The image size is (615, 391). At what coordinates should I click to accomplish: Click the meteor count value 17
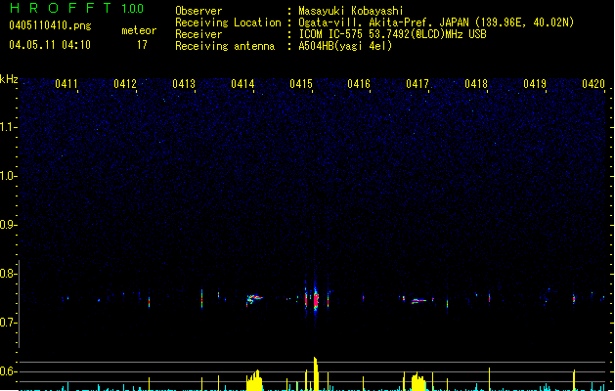[x=142, y=45]
